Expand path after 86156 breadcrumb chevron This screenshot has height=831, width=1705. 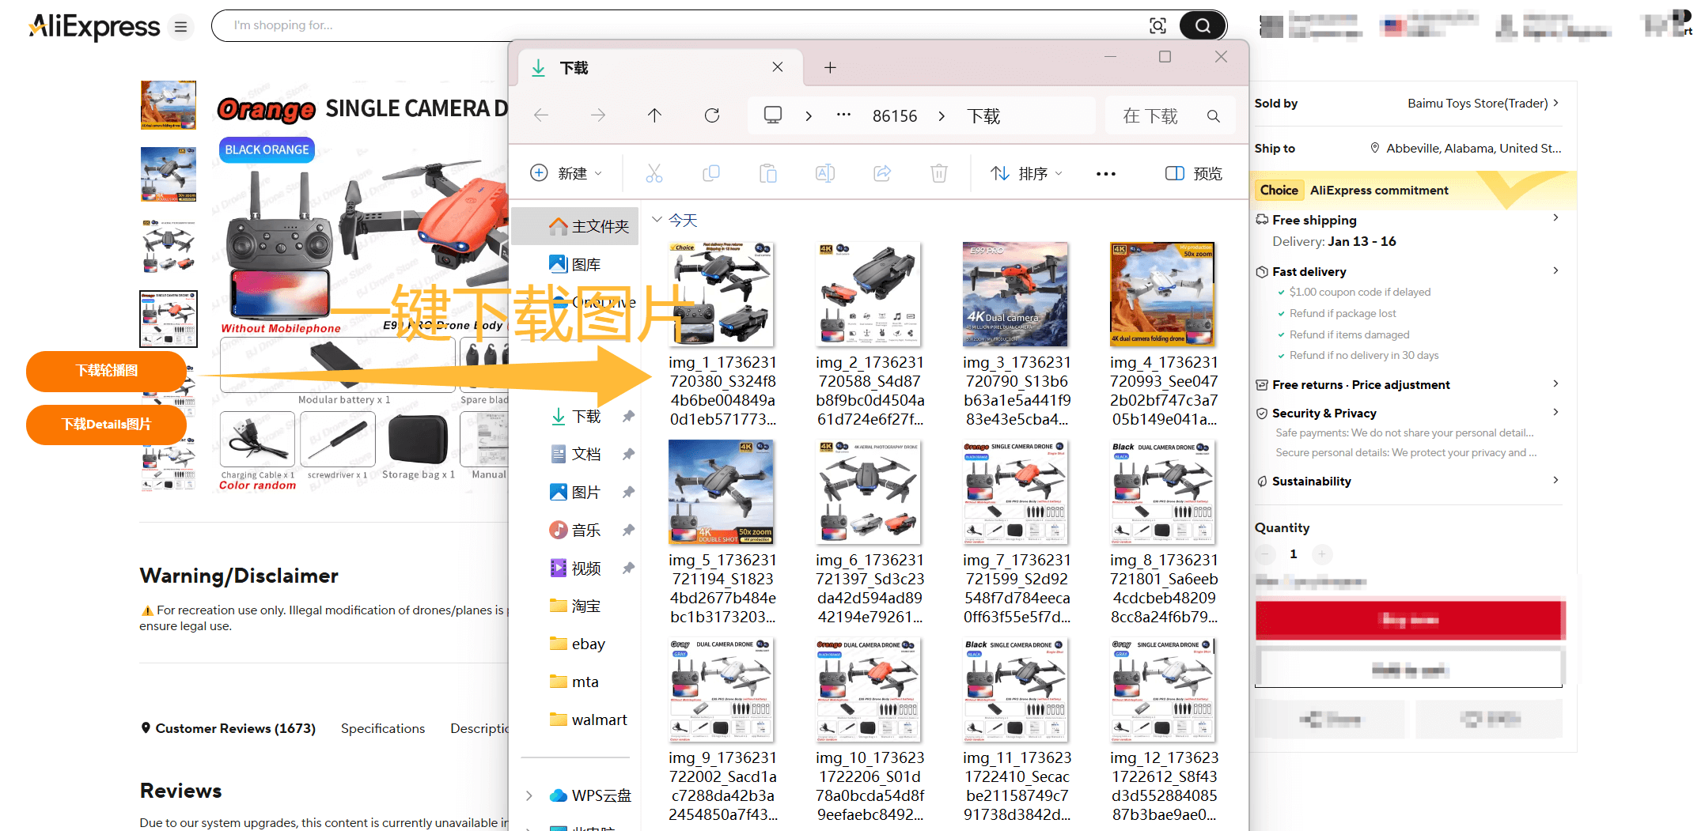coord(942,116)
